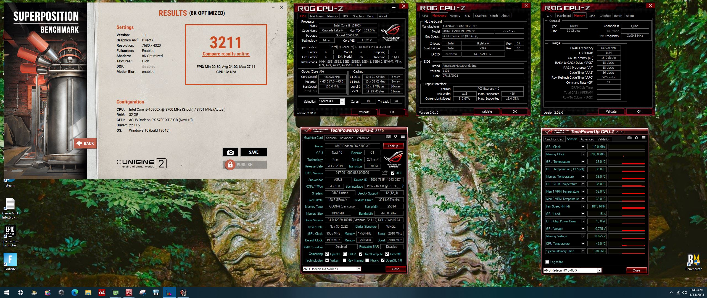Open the Graphics tab in Memory CPU-Z window

(605, 16)
